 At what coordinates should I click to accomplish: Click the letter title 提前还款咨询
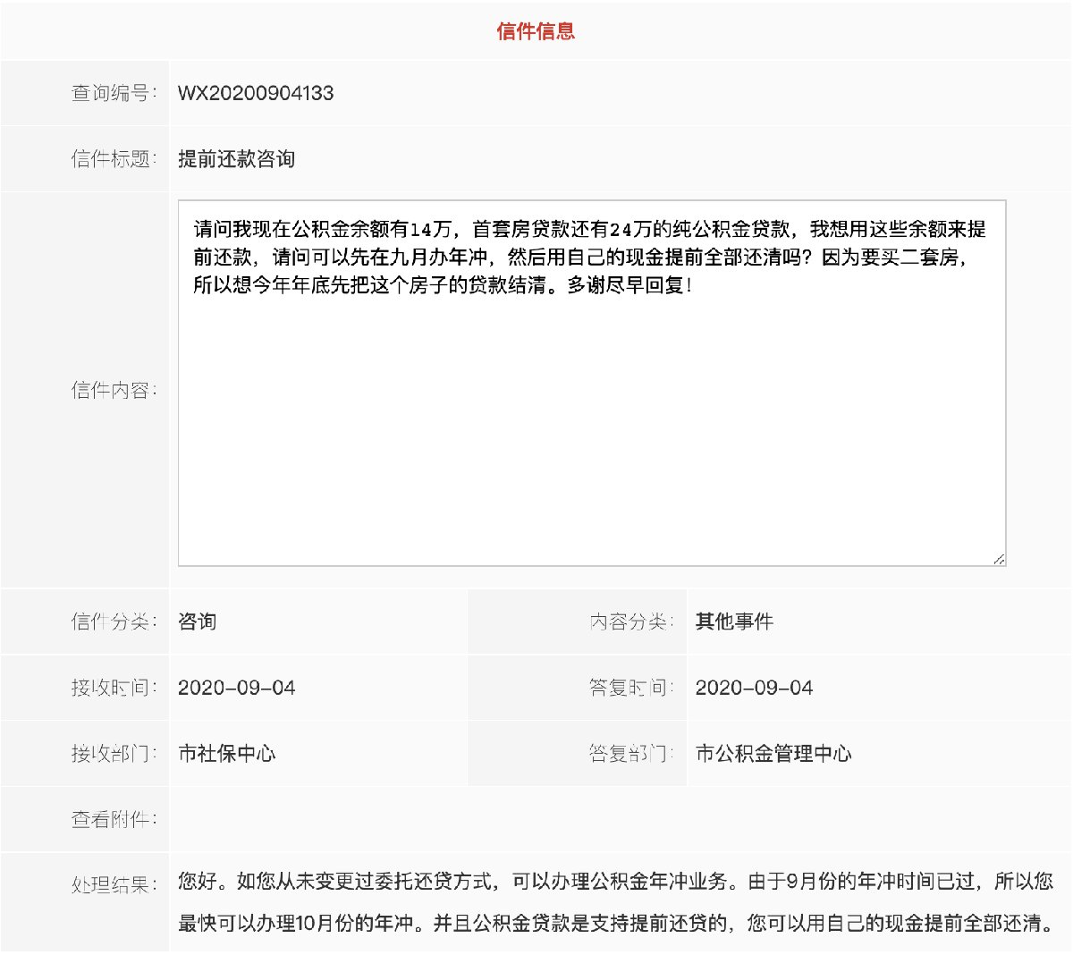tap(236, 159)
